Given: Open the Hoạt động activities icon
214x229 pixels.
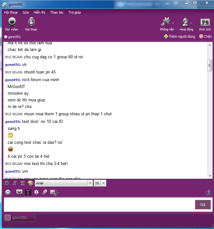Looking at the screenshot, I should pyautogui.click(x=186, y=24).
